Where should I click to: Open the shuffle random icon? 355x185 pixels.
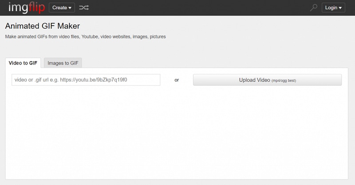(x=83, y=8)
